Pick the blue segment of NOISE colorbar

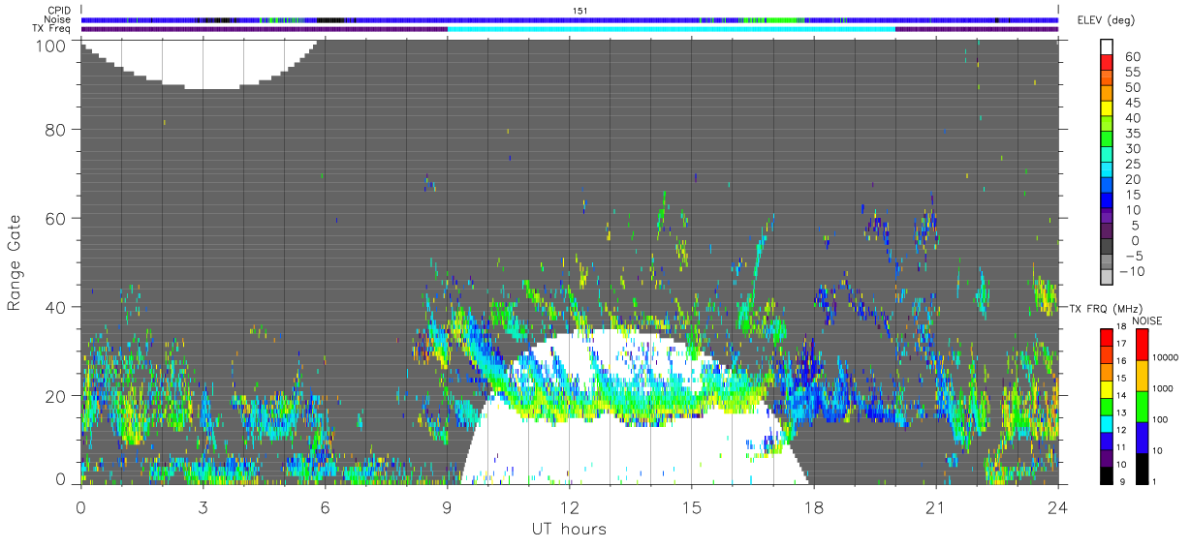1142,438
